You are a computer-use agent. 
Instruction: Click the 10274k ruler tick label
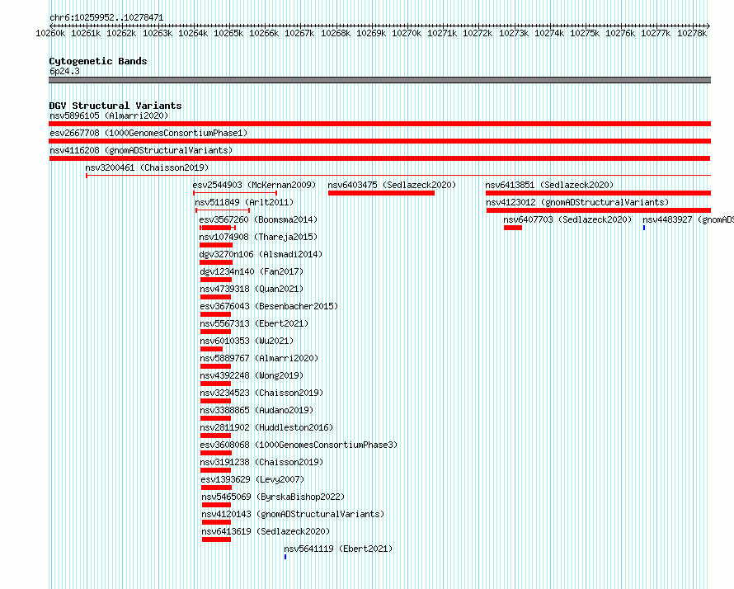[549, 33]
